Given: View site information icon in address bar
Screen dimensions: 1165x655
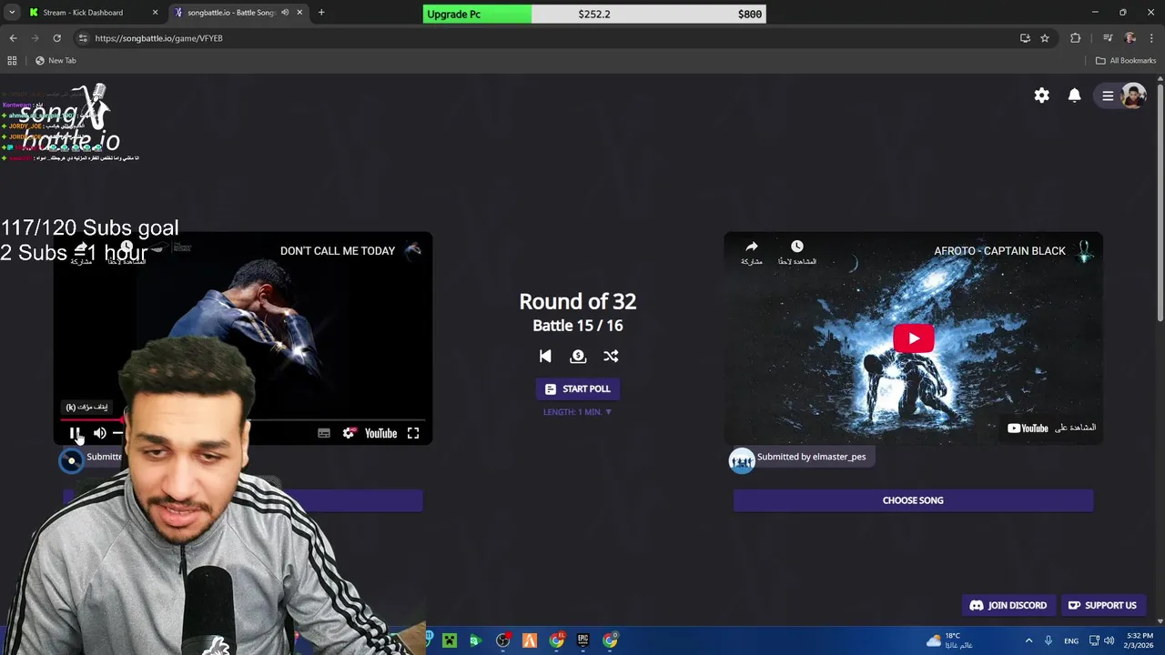Looking at the screenshot, I should (x=83, y=38).
